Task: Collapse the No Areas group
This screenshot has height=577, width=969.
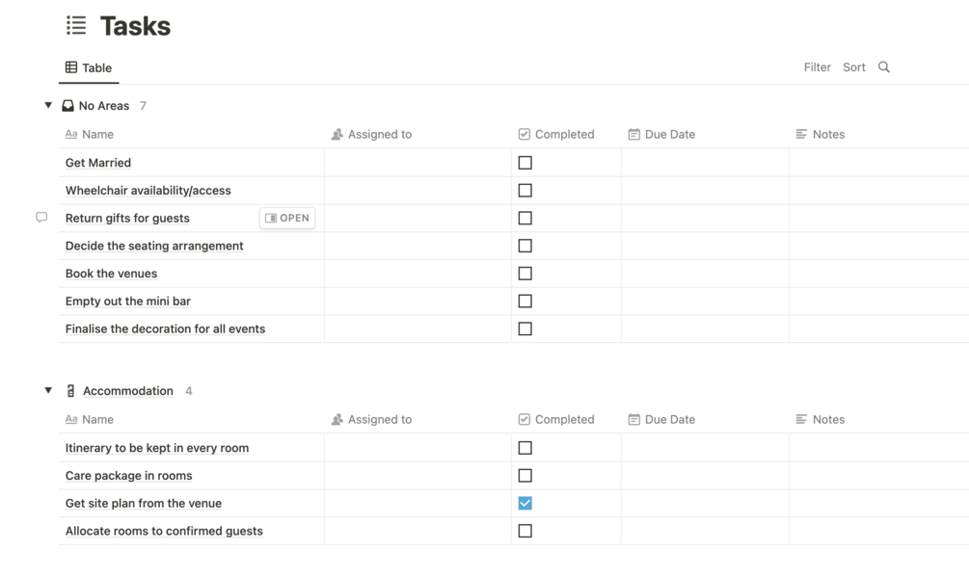Action: click(48, 106)
